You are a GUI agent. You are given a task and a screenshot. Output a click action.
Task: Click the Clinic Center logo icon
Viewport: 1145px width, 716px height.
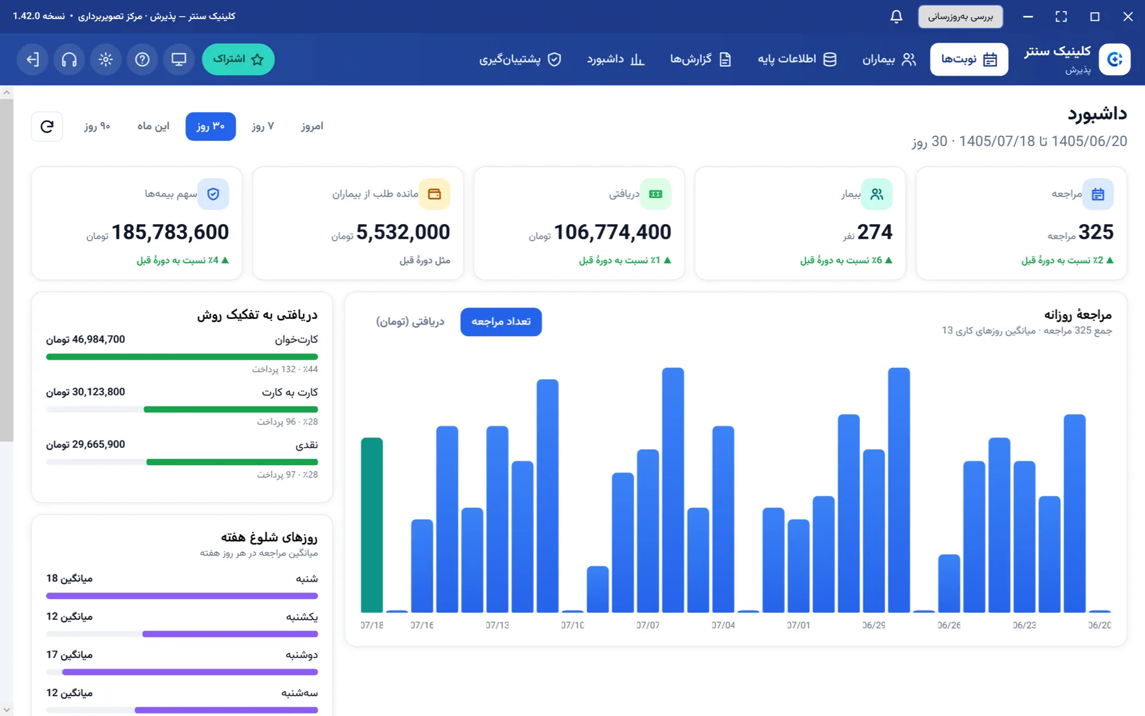pos(1114,59)
